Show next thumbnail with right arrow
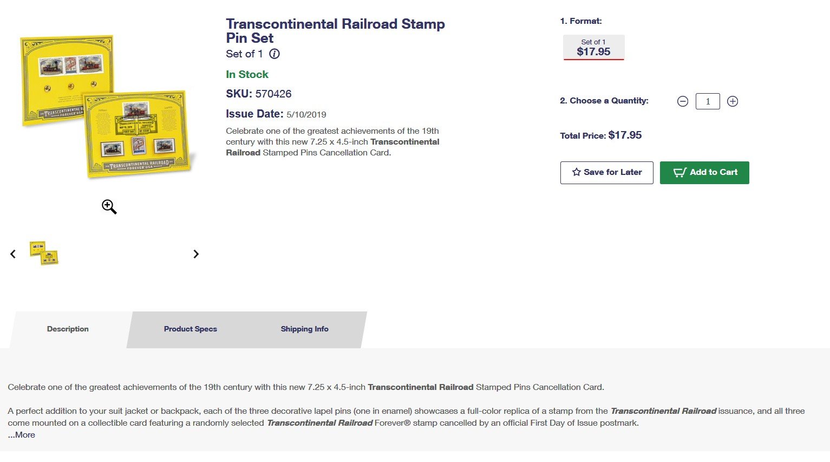Image resolution: width=830 pixels, height=462 pixels. pos(196,253)
